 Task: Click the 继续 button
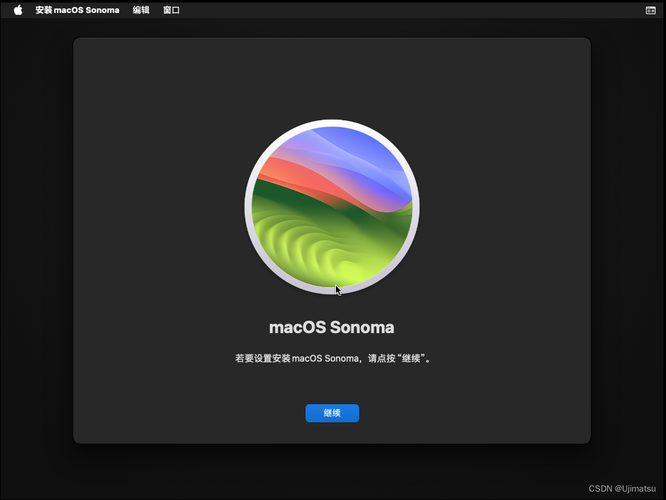pyautogui.click(x=332, y=413)
